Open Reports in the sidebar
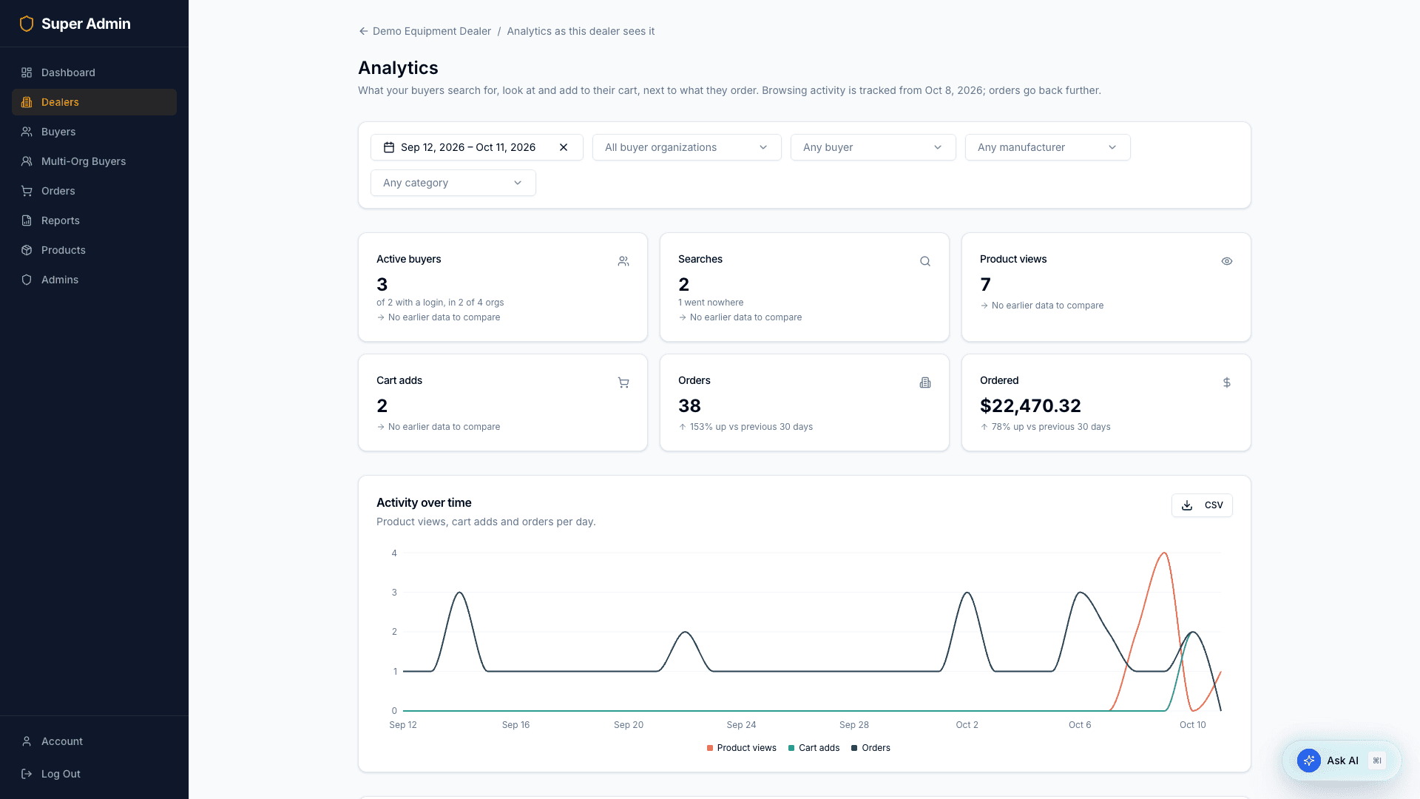Screen dimensions: 1420x799 94,220
